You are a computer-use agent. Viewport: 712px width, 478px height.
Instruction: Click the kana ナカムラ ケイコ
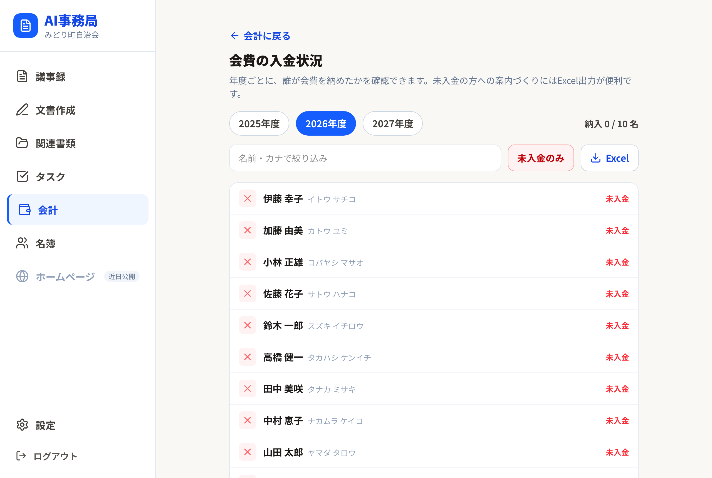335,421
